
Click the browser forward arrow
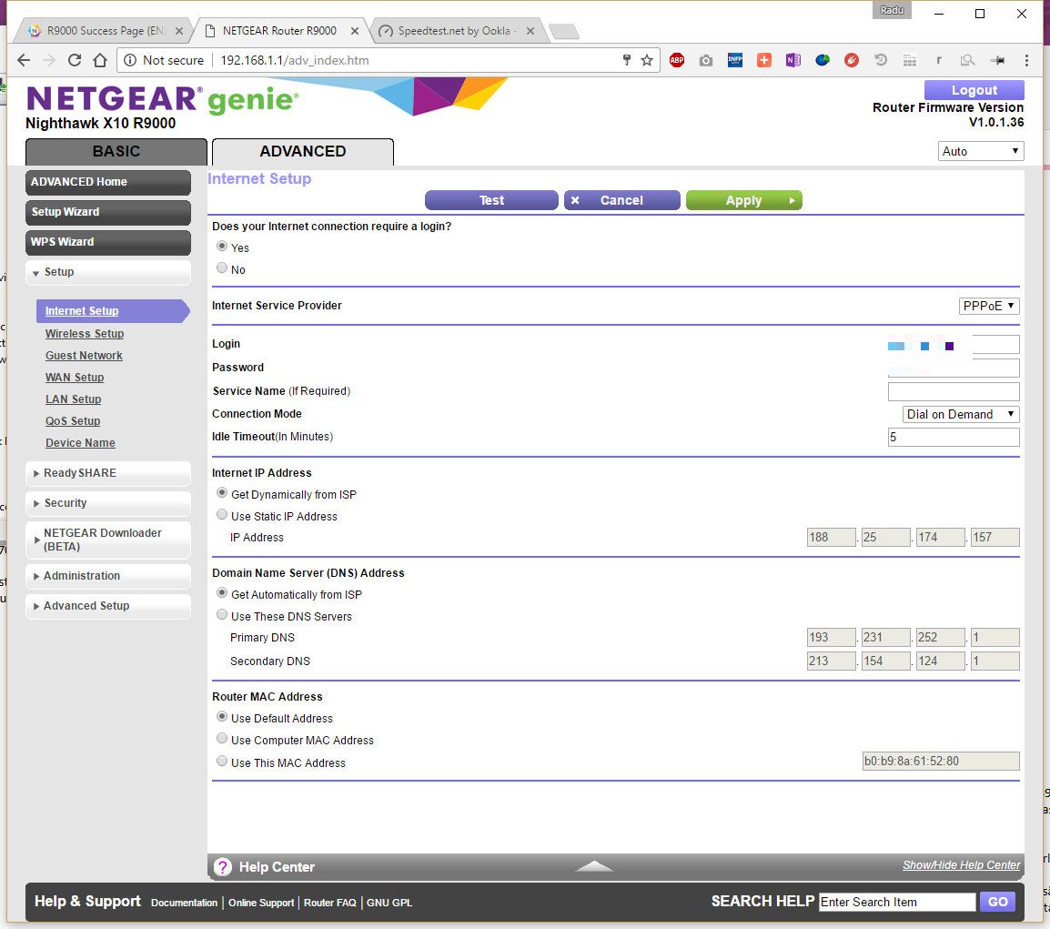49,60
